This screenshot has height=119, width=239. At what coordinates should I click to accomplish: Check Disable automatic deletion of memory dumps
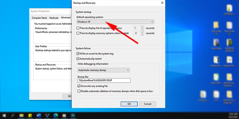tap(79, 91)
